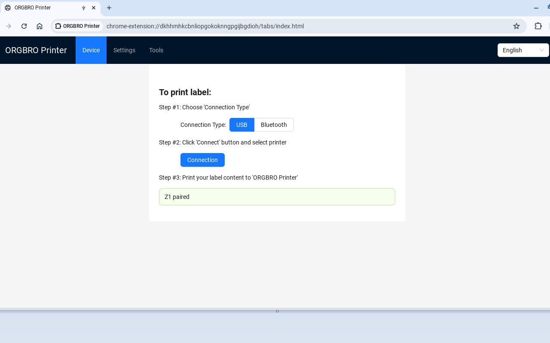Switch to the Settings tab

(x=124, y=50)
